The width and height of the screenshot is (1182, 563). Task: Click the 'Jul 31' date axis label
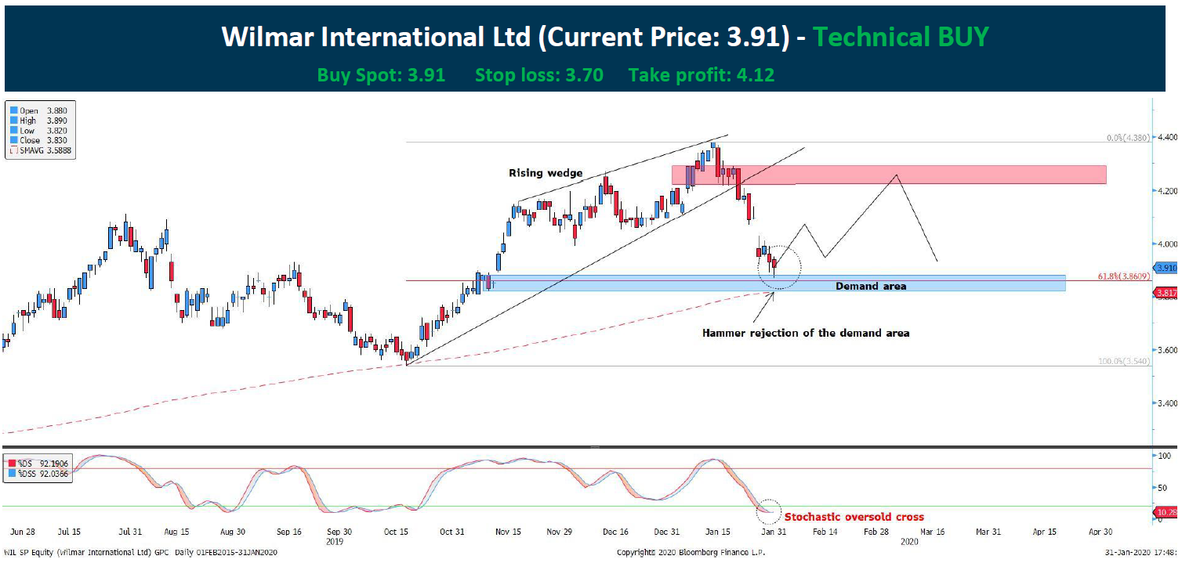(129, 532)
